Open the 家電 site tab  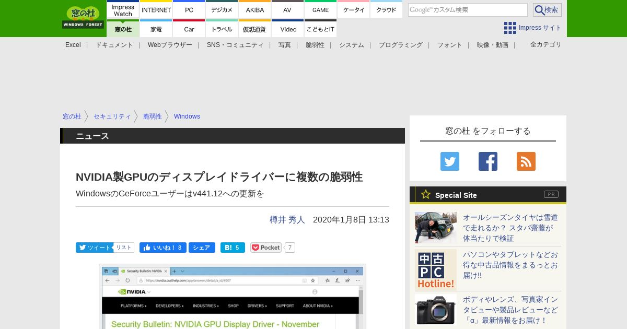(156, 29)
